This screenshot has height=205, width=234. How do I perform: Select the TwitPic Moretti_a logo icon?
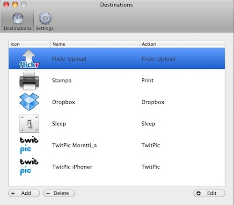coord(29,145)
